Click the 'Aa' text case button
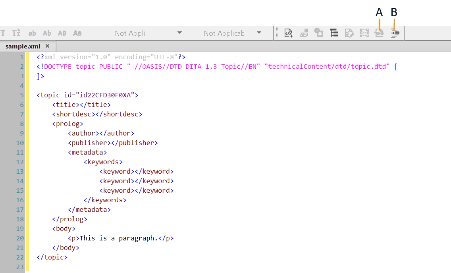Screen dimensions: 451x273 point(77,33)
